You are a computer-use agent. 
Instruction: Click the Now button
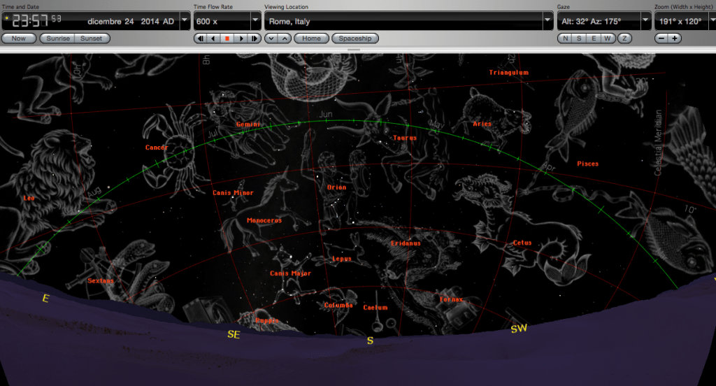19,38
